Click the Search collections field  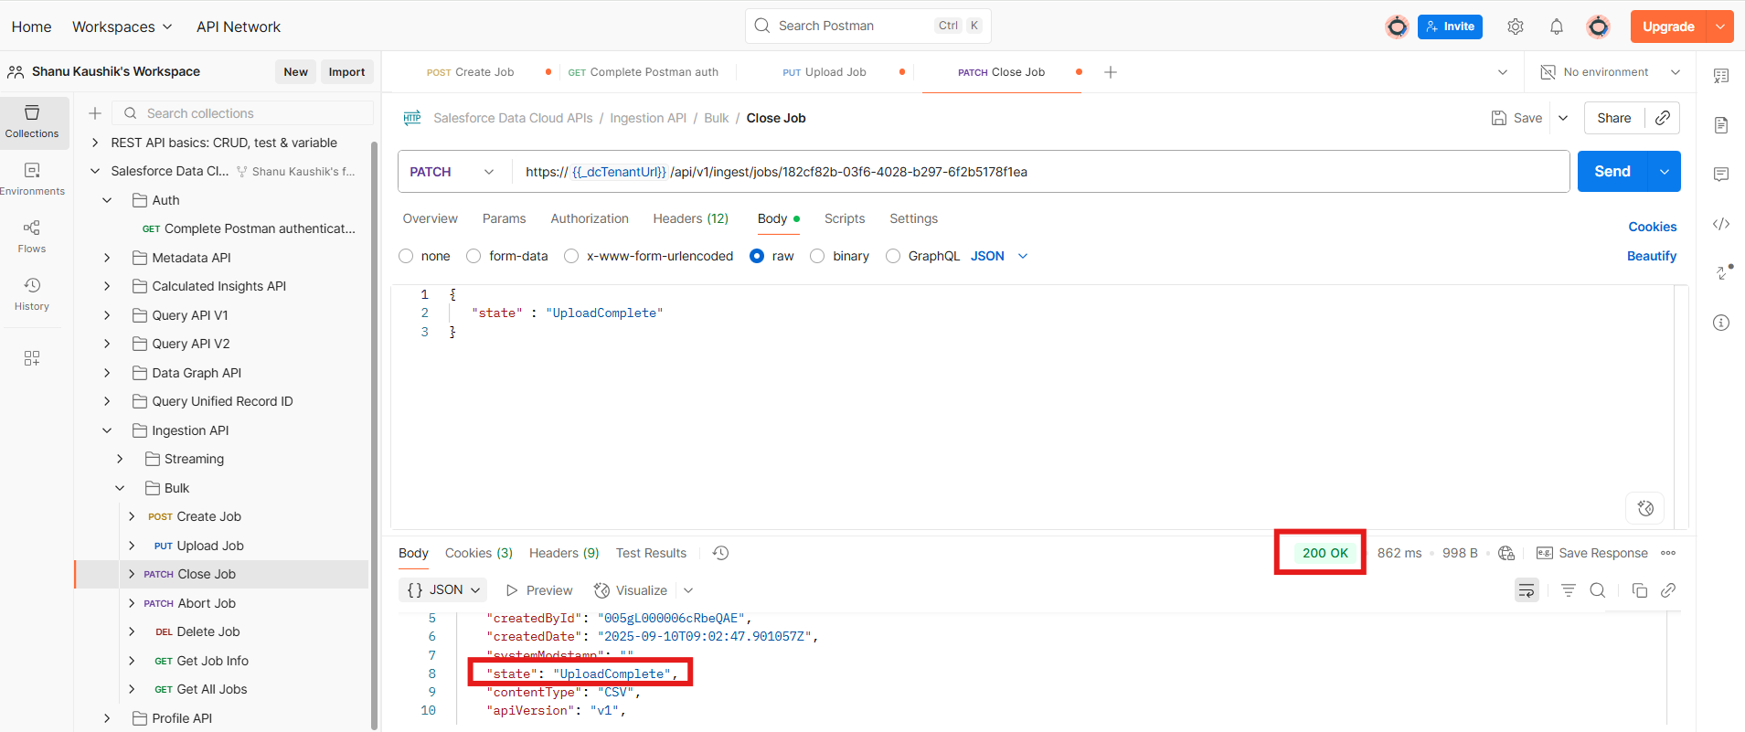[247, 113]
